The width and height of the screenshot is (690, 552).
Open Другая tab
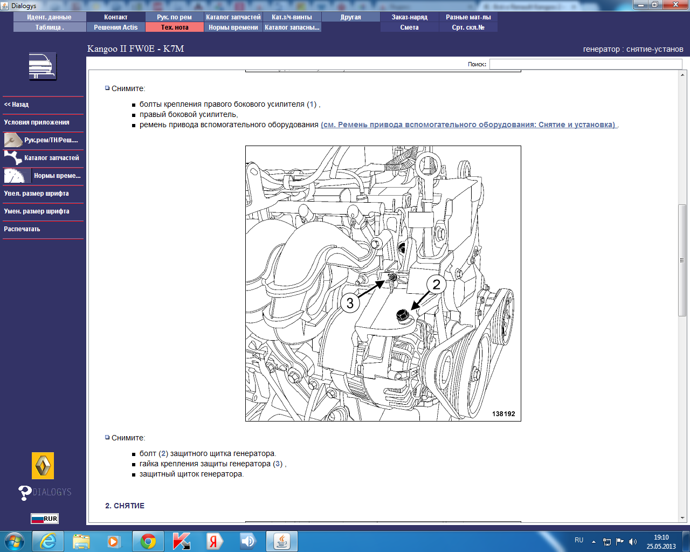click(x=351, y=17)
